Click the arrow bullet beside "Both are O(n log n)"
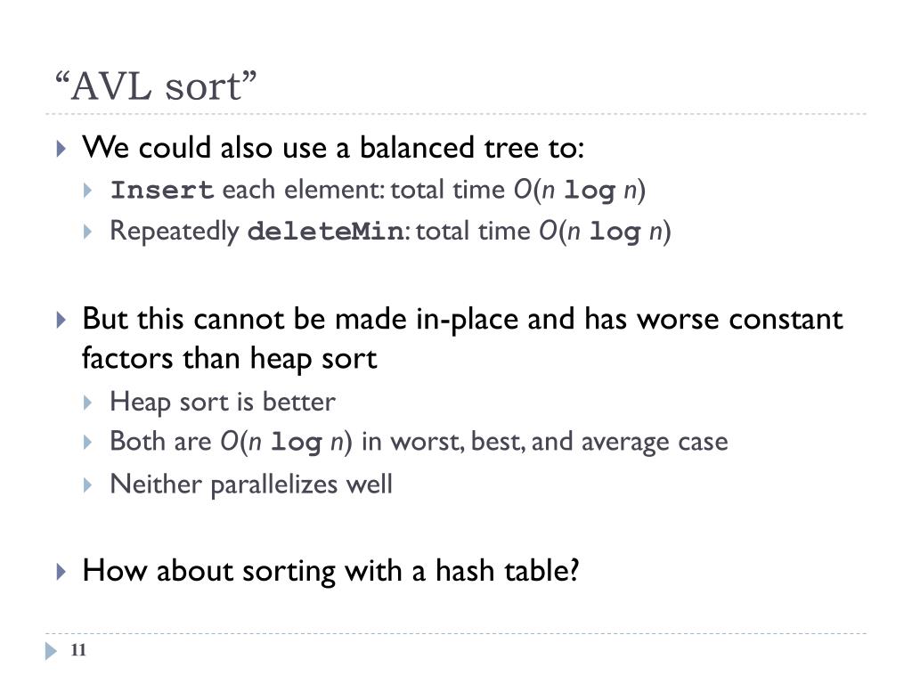The width and height of the screenshot is (912, 684). [x=88, y=442]
